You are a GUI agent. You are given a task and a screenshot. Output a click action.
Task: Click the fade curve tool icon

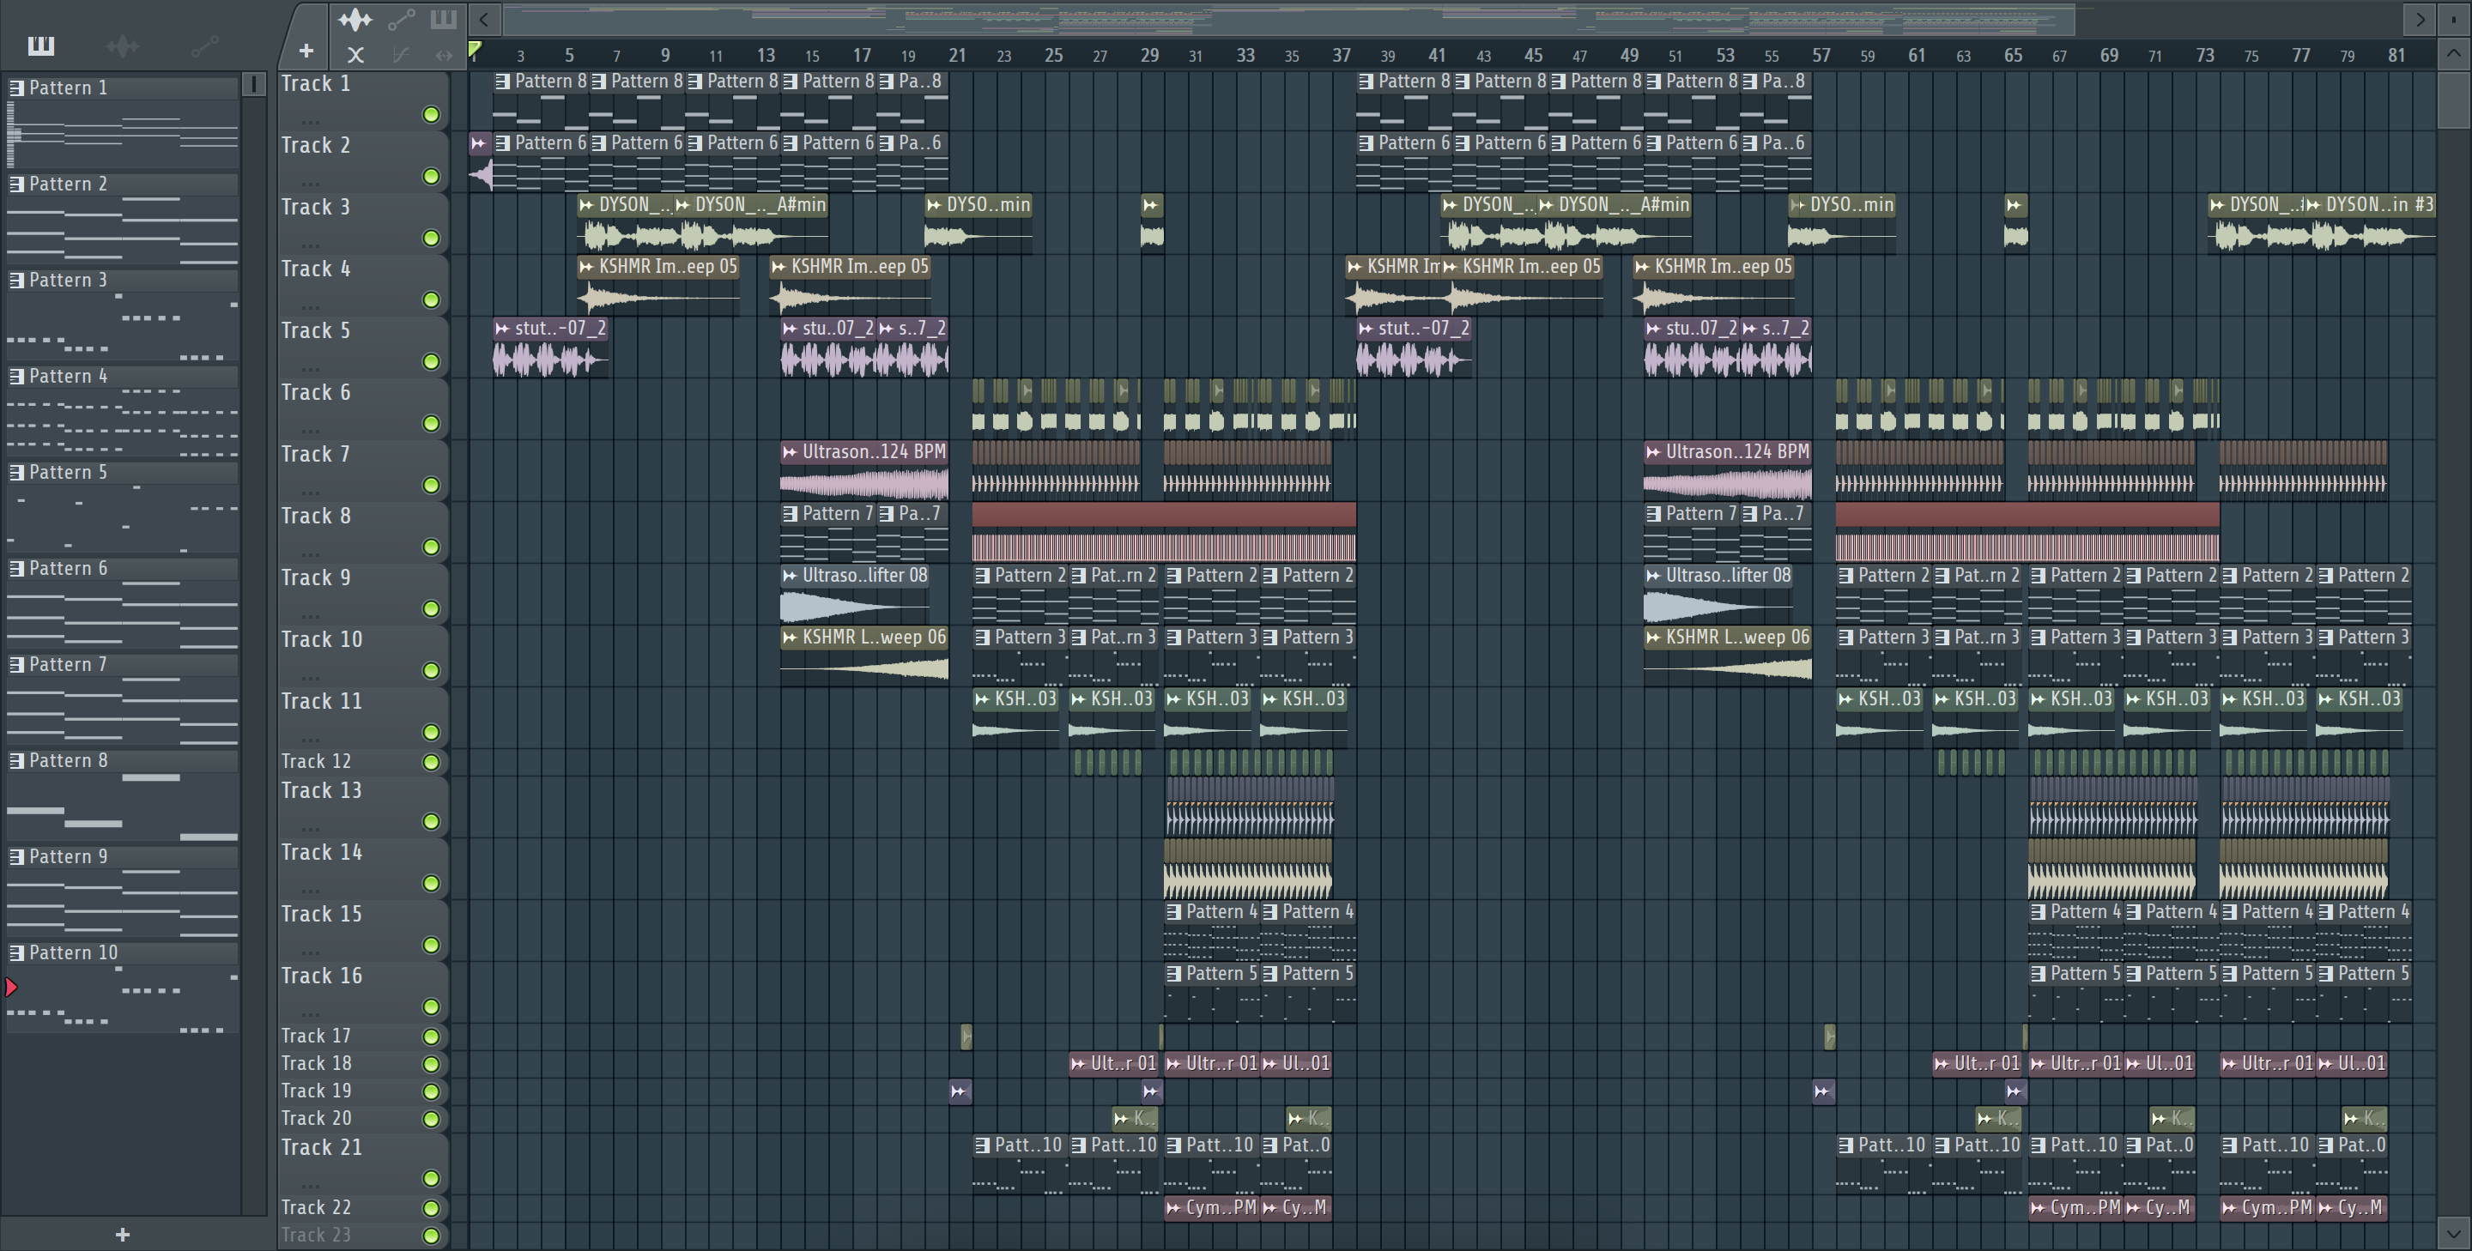point(401,56)
